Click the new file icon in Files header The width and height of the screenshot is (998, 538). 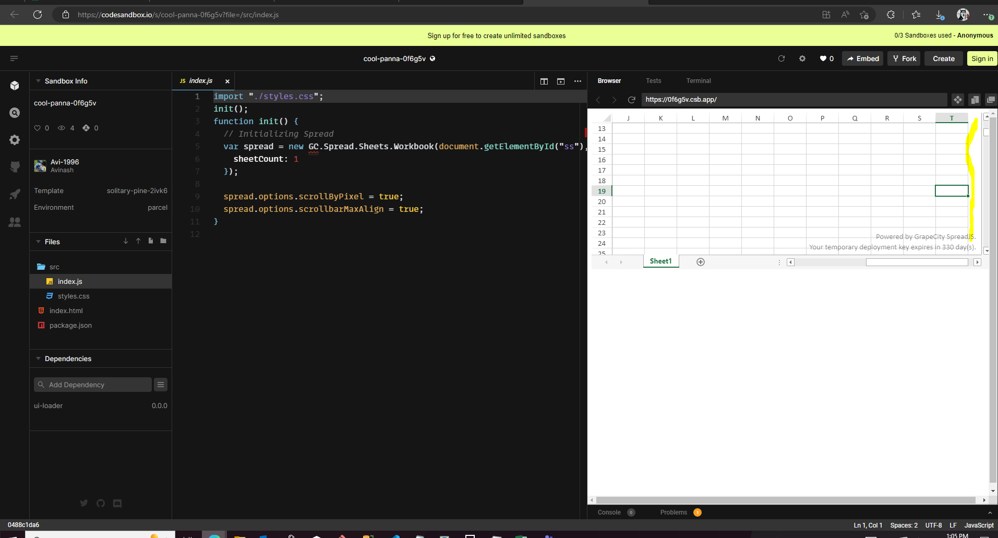151,241
